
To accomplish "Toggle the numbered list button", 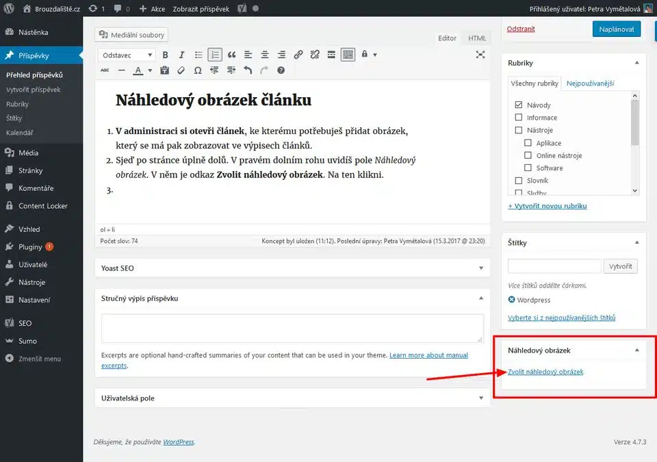I will pos(215,55).
